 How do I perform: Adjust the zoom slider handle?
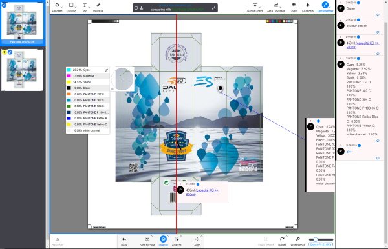click(x=316, y=239)
